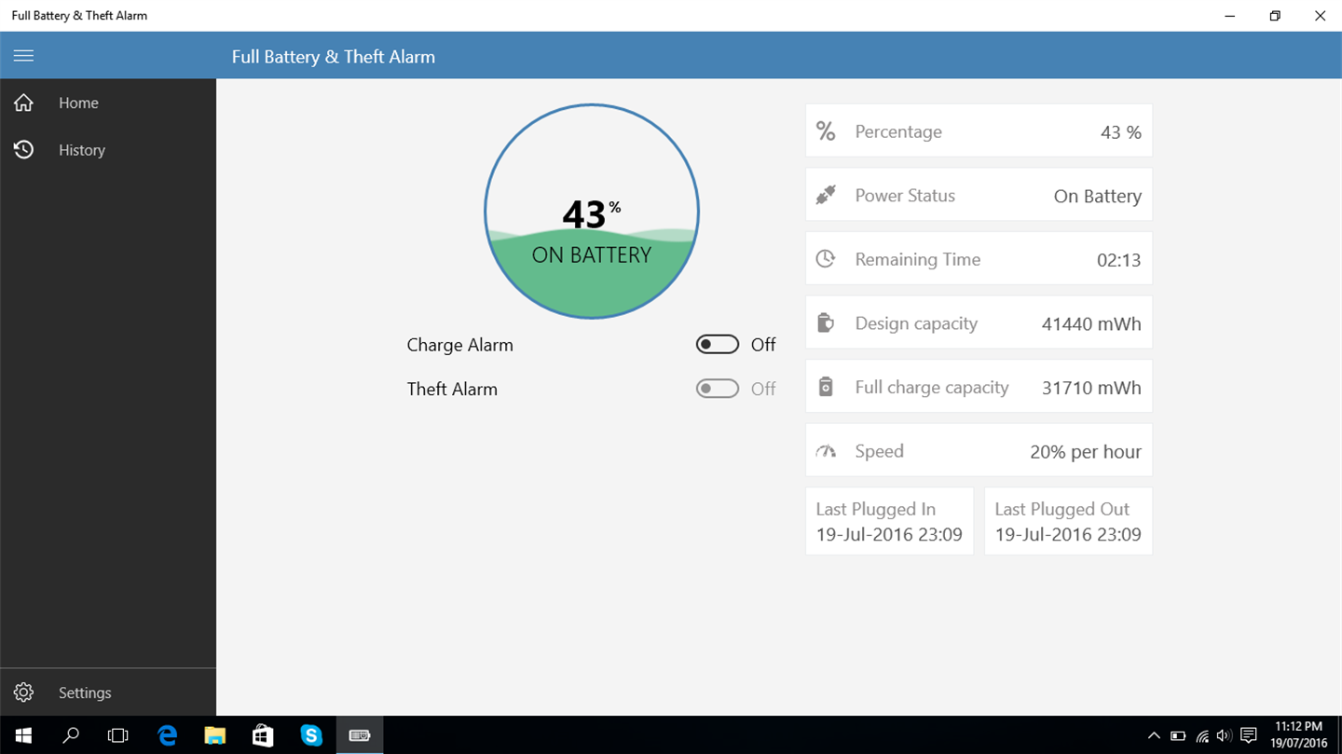Click the Last Plugged Out tile
1342x754 pixels.
point(1068,521)
